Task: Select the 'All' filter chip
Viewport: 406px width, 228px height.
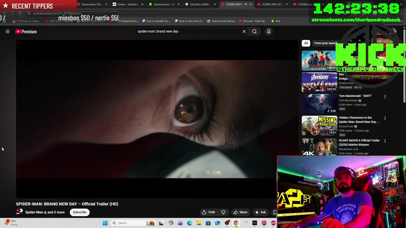Action: pos(306,43)
